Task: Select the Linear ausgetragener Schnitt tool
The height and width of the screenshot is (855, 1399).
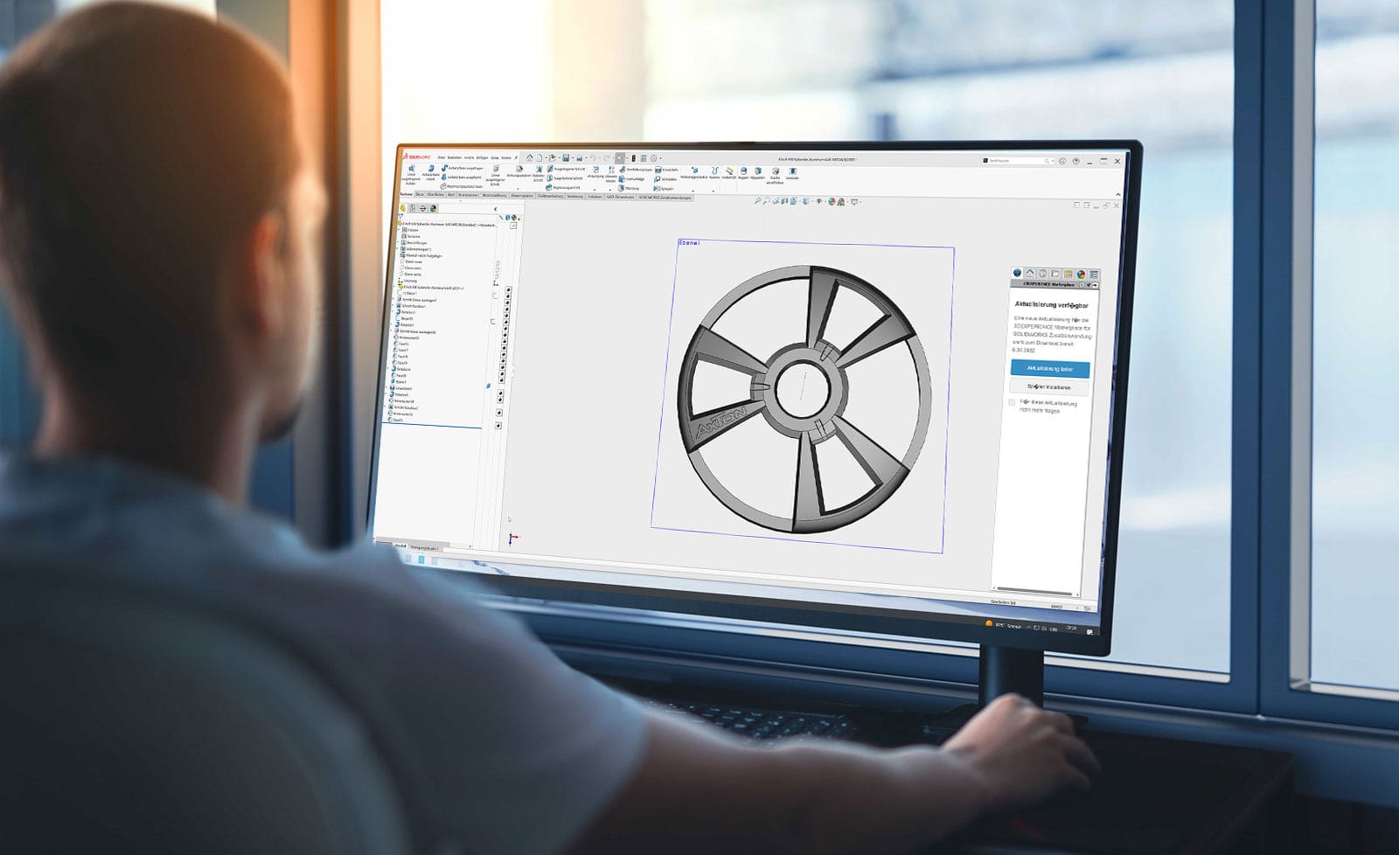Action: [x=495, y=175]
